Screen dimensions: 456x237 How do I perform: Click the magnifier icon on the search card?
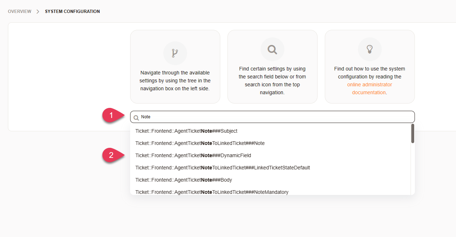point(272,49)
